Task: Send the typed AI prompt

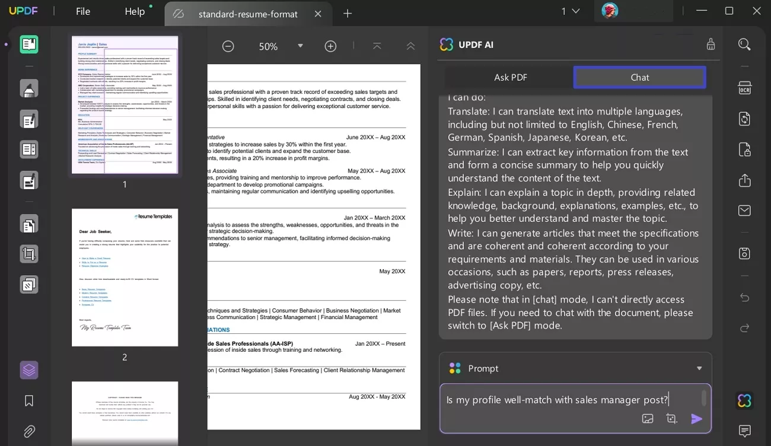Action: click(697, 419)
